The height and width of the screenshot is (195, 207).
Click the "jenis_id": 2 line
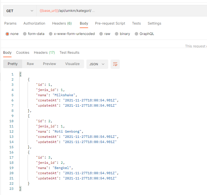pos(50,163)
